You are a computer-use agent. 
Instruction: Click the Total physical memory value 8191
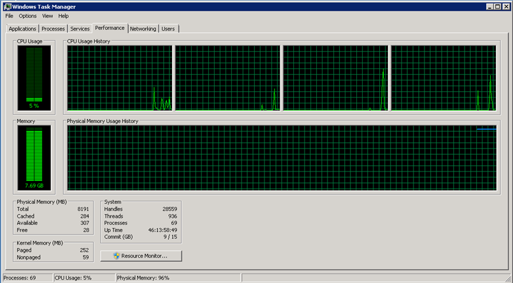pyautogui.click(x=83, y=209)
